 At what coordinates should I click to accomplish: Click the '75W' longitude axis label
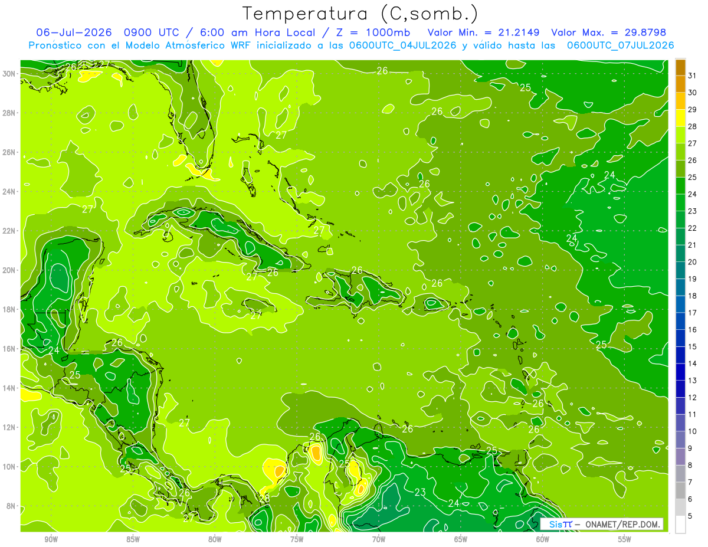(x=297, y=540)
